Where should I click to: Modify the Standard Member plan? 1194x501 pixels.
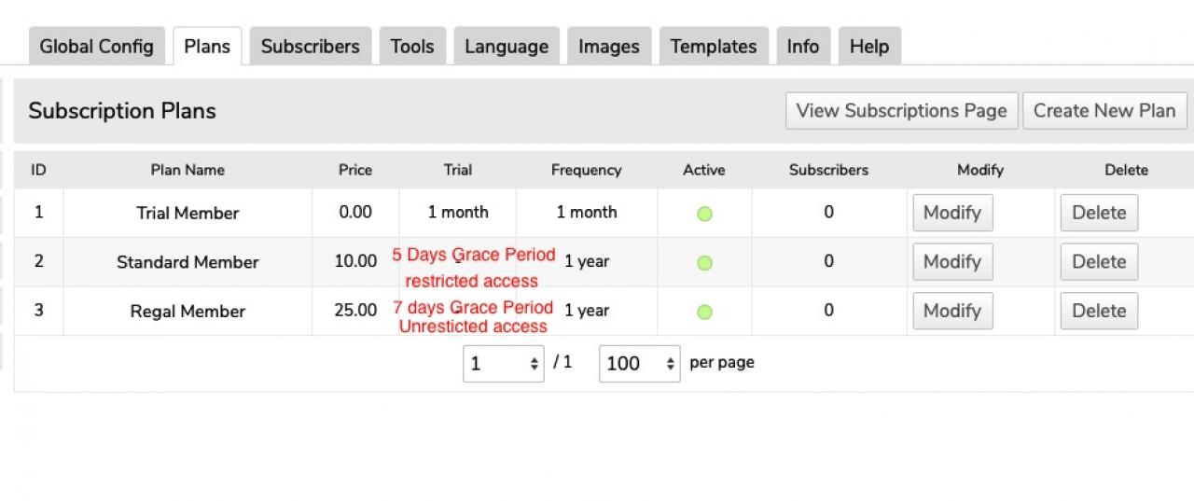coord(952,262)
